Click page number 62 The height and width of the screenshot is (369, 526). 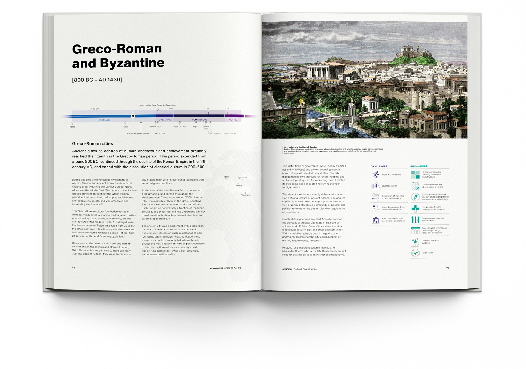(x=73, y=267)
